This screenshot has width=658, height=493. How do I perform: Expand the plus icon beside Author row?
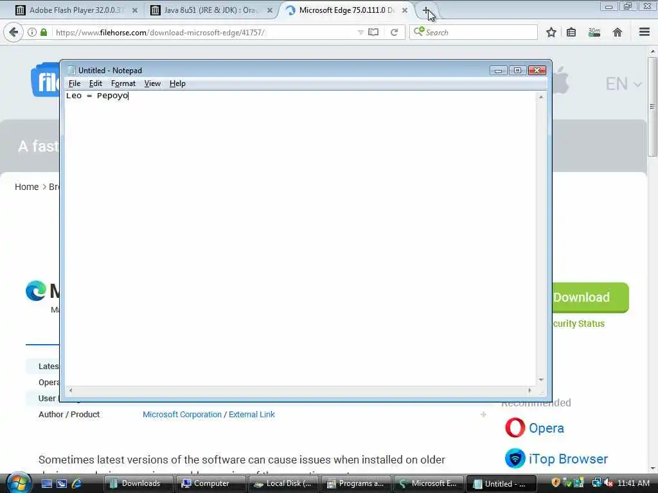pyautogui.click(x=483, y=414)
